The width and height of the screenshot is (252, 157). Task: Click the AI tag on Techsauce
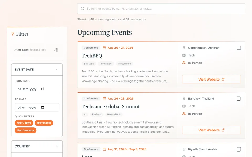[85, 114]
